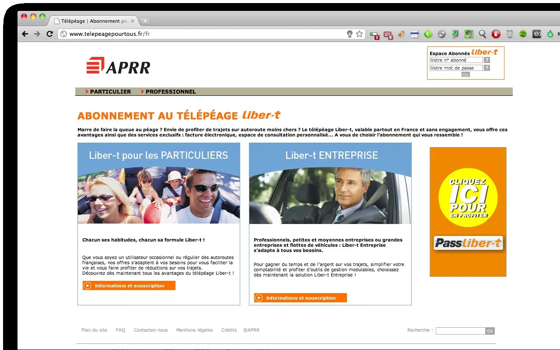Click Informations et souscription for Particuliers
Viewport: 560px width, 350px height.
pyautogui.click(x=129, y=286)
